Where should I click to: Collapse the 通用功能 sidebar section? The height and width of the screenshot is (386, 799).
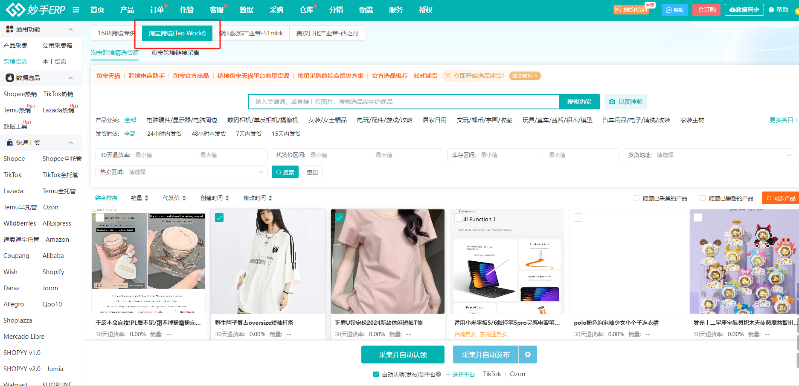(x=71, y=29)
